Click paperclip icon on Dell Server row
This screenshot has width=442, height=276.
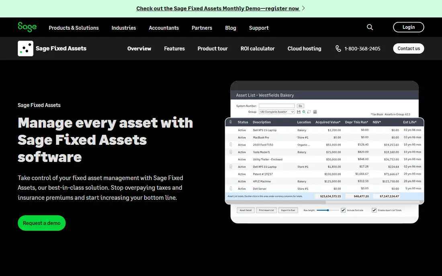coord(231,189)
